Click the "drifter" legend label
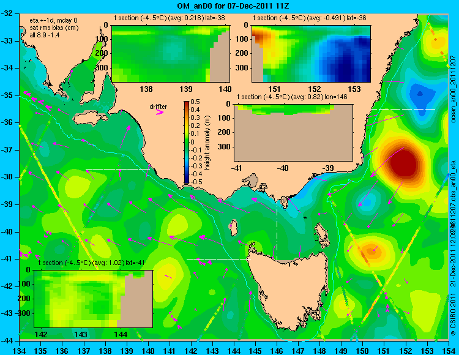 159,106
